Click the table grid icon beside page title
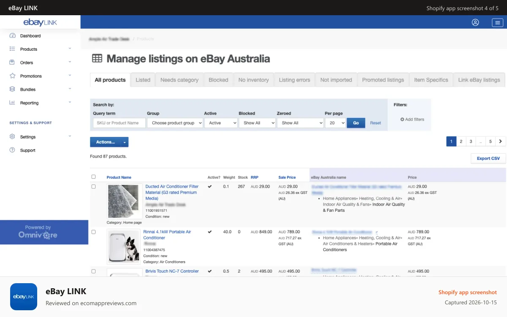The width and height of the screenshot is (507, 317). click(97, 58)
